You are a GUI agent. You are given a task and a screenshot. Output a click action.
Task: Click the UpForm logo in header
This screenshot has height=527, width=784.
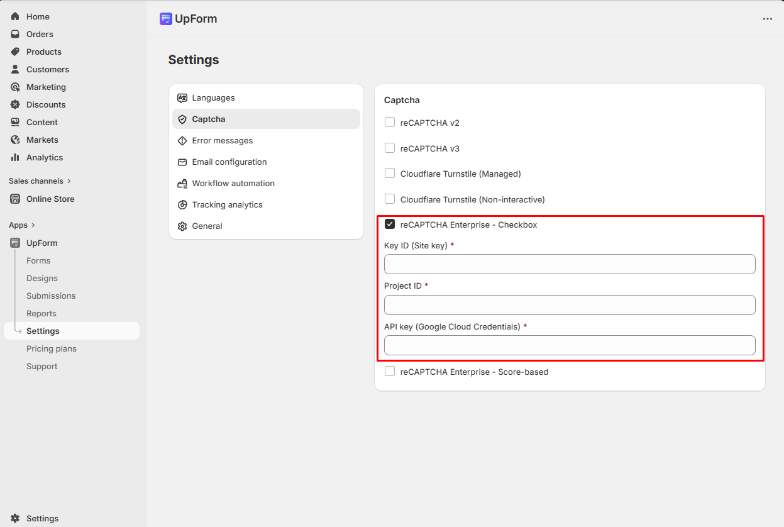tap(166, 19)
